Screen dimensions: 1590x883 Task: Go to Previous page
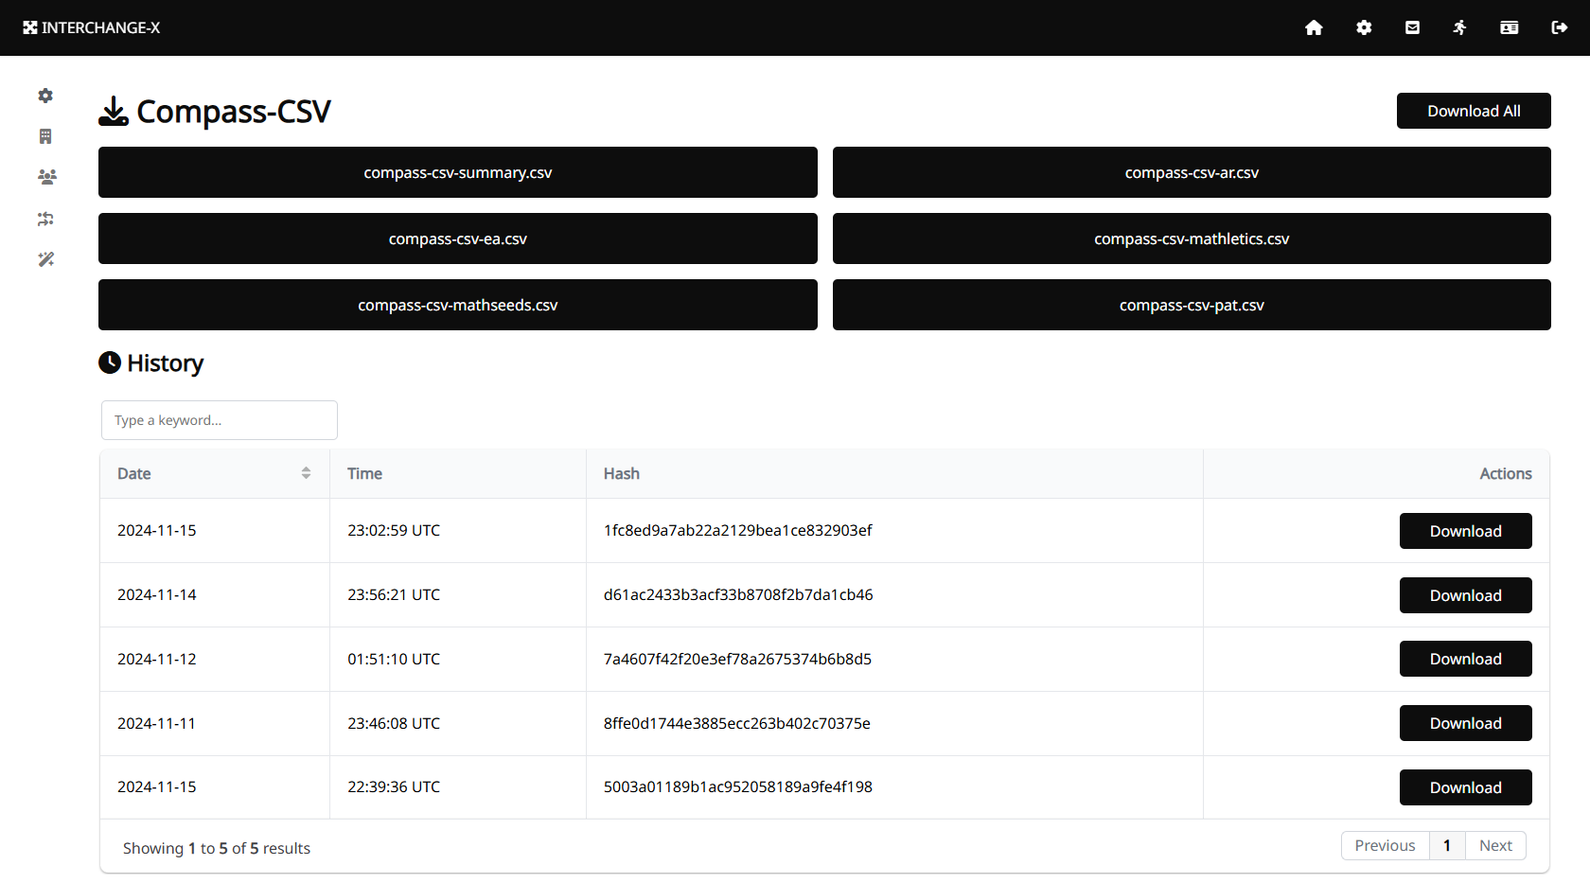click(x=1385, y=845)
